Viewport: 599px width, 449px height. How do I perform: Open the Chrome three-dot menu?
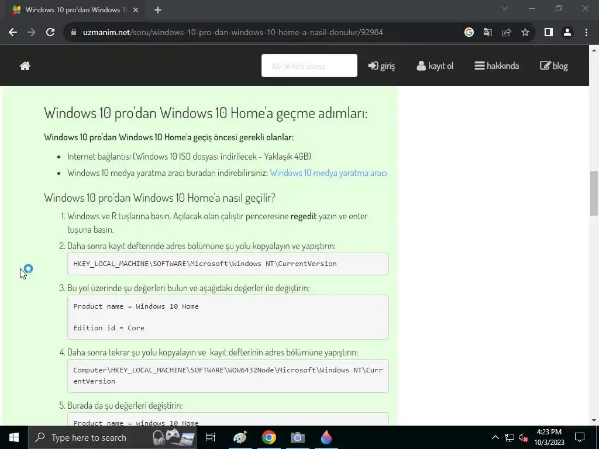click(x=586, y=33)
